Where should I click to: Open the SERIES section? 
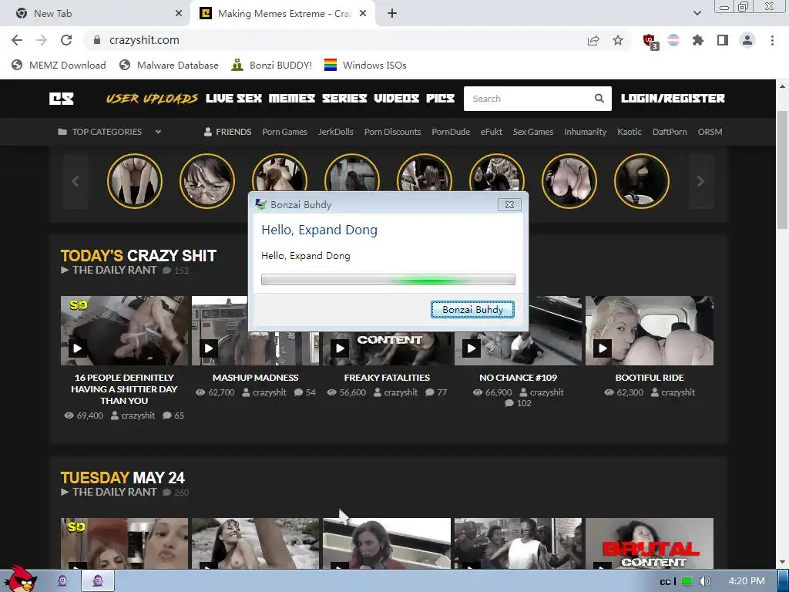coord(344,99)
